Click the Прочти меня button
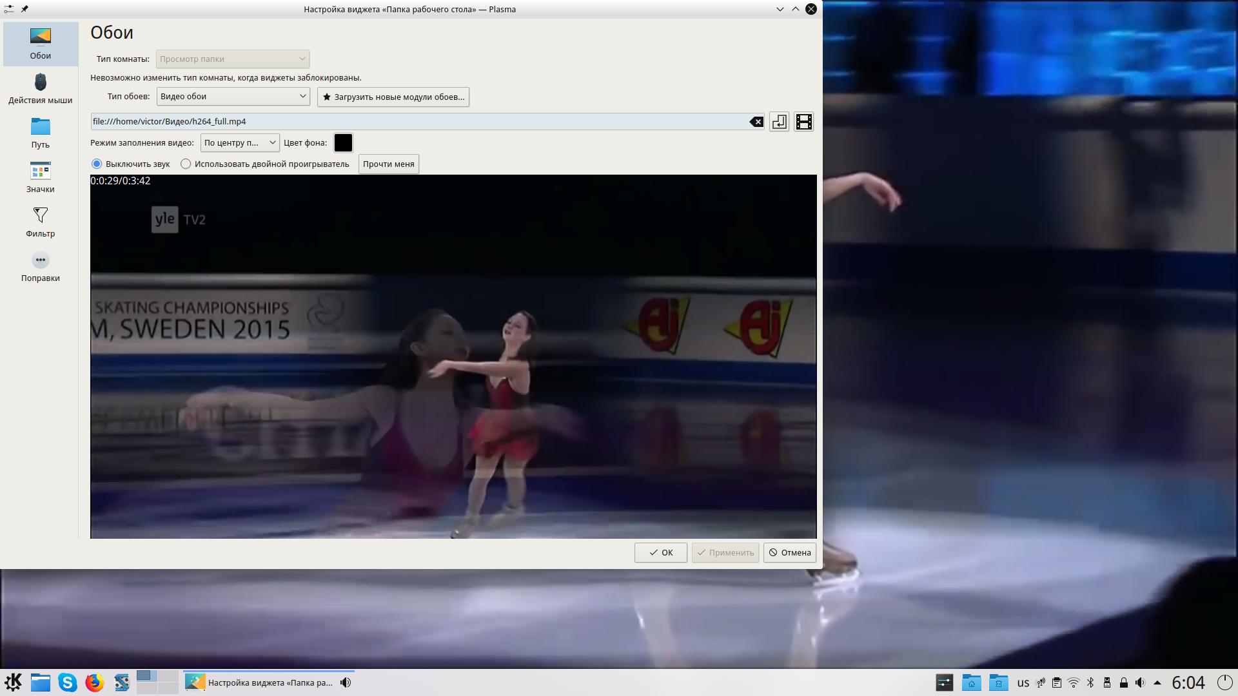Viewport: 1238px width, 696px height. (x=388, y=164)
